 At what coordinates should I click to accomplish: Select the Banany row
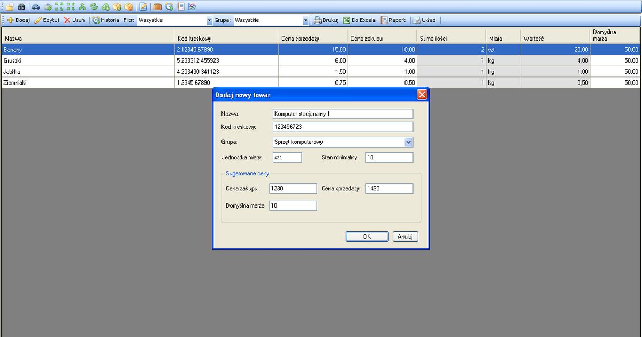321,49
